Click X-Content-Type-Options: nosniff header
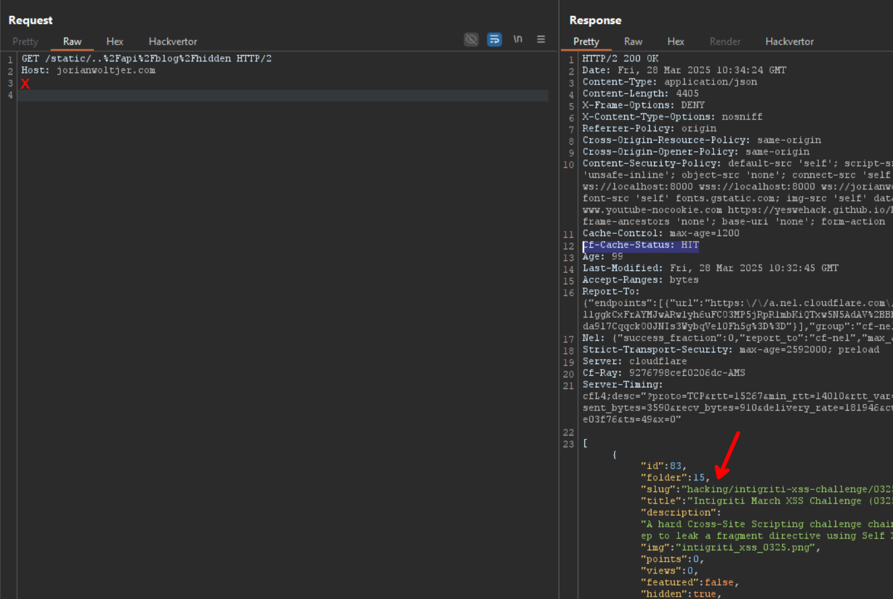Image resolution: width=893 pixels, height=599 pixels. pos(673,117)
